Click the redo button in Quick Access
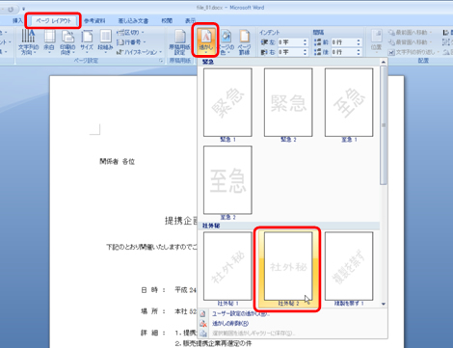Viewport: 453px width, 348px height. tap(11, 9)
